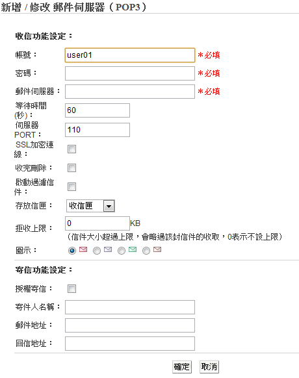
Task: Click the 伺服器 PORT field showing 110
Action: (97, 130)
